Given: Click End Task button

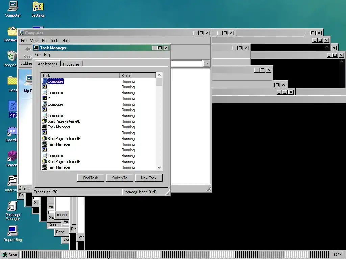Looking at the screenshot, I should (x=91, y=178).
